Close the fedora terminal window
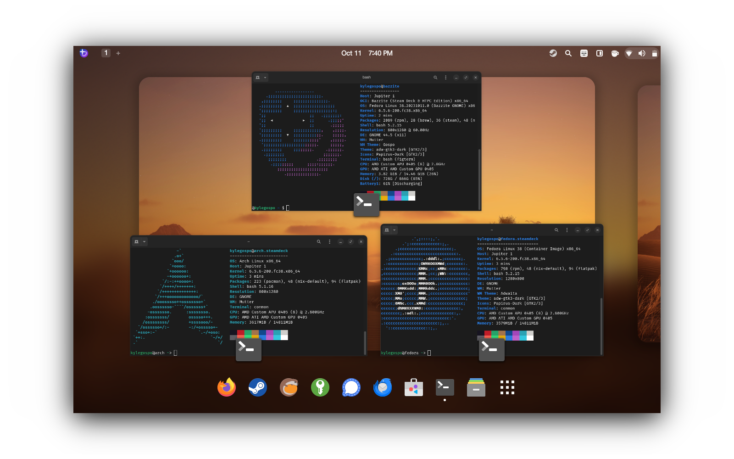This screenshot has width=734, height=459. click(597, 230)
